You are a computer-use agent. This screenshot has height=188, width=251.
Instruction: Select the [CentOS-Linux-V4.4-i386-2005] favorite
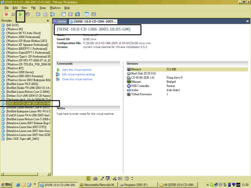28,115
